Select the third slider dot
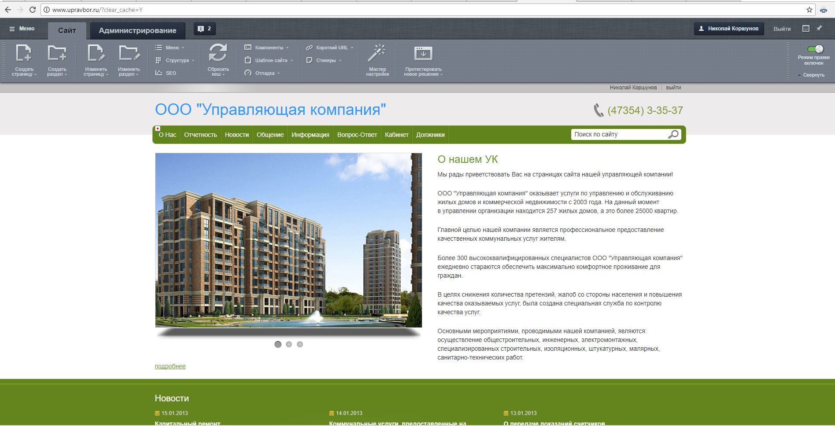The height and width of the screenshot is (426, 835). [300, 344]
